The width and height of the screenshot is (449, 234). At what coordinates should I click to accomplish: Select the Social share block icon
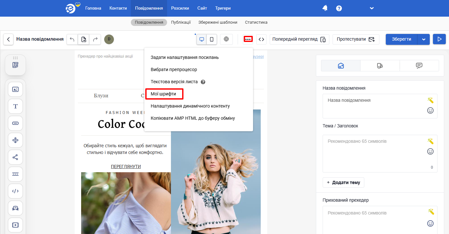click(15, 157)
